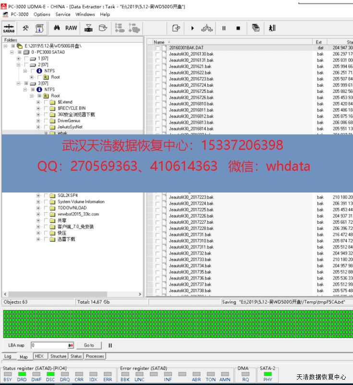Expand the DriverGenius folder node
Viewport: 353px width, 385px height.
(x=38, y=121)
